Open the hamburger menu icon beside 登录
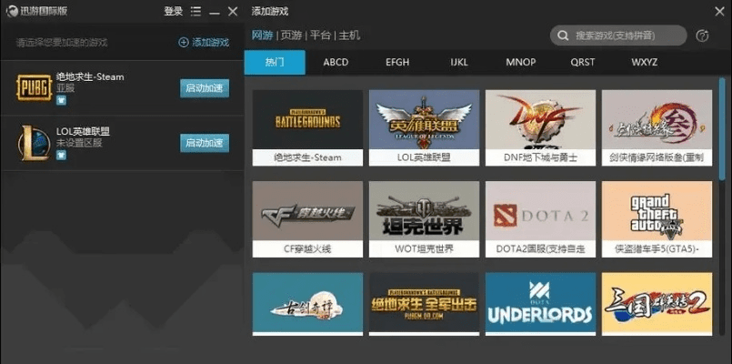Screen dimensions: 732x364 [196, 12]
